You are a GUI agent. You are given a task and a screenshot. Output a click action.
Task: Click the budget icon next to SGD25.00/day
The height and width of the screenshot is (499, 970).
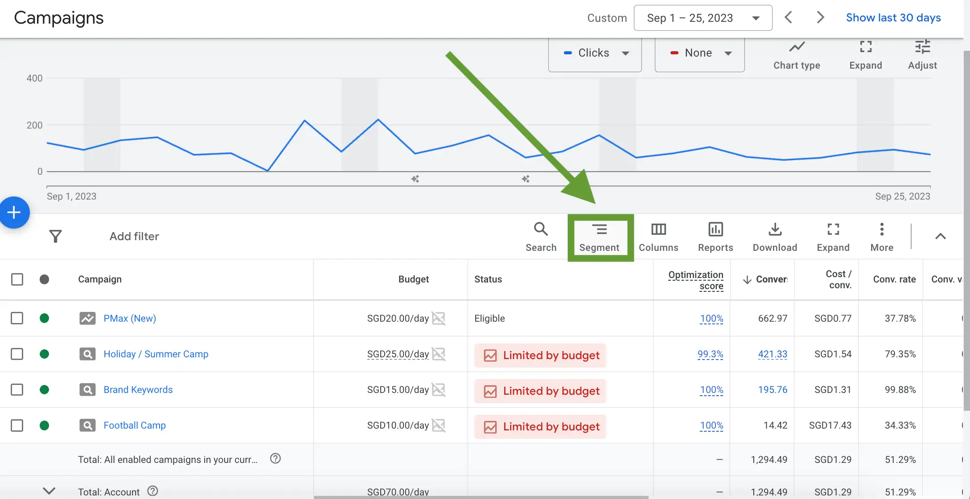[439, 354]
